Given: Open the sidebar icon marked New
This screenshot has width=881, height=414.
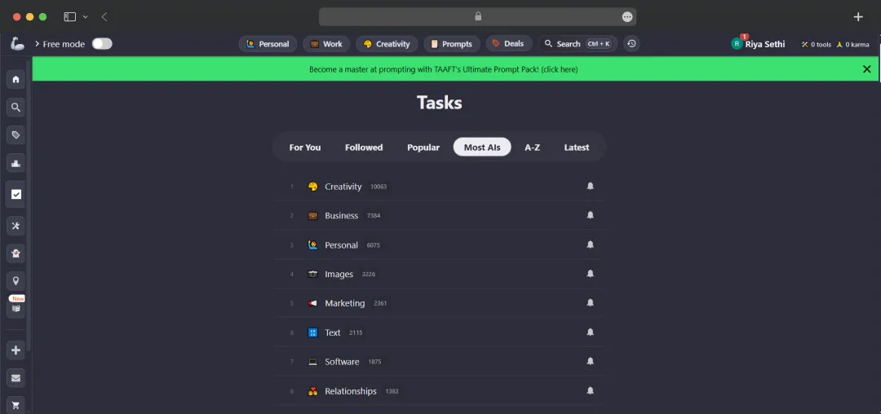Looking at the screenshot, I should [x=15, y=307].
